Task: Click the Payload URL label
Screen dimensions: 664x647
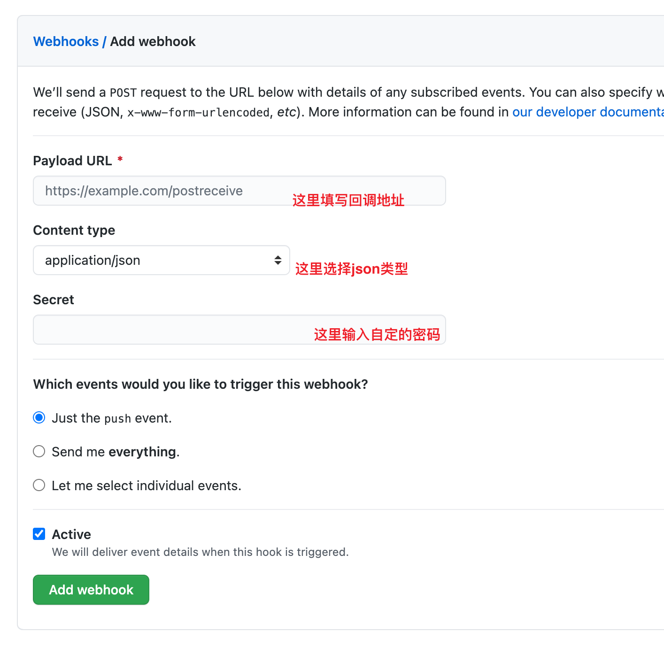Action: [x=72, y=161]
